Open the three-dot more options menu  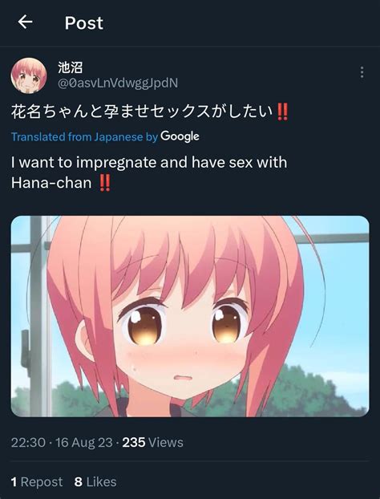click(x=362, y=72)
